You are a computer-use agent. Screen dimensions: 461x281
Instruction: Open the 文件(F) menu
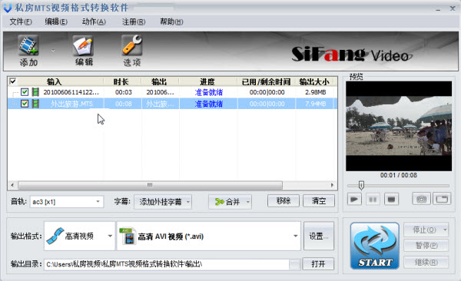pyautogui.click(x=21, y=21)
